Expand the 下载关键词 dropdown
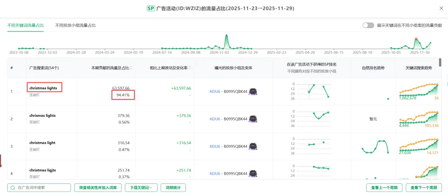The image size is (448, 193). pos(141,188)
